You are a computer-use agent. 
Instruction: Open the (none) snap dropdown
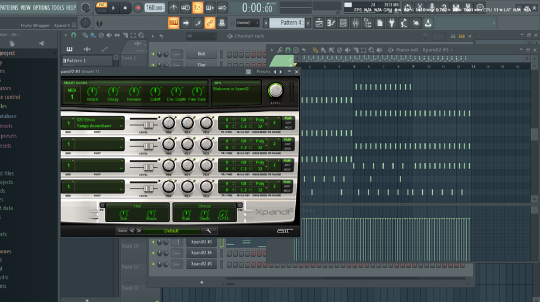coord(247,23)
